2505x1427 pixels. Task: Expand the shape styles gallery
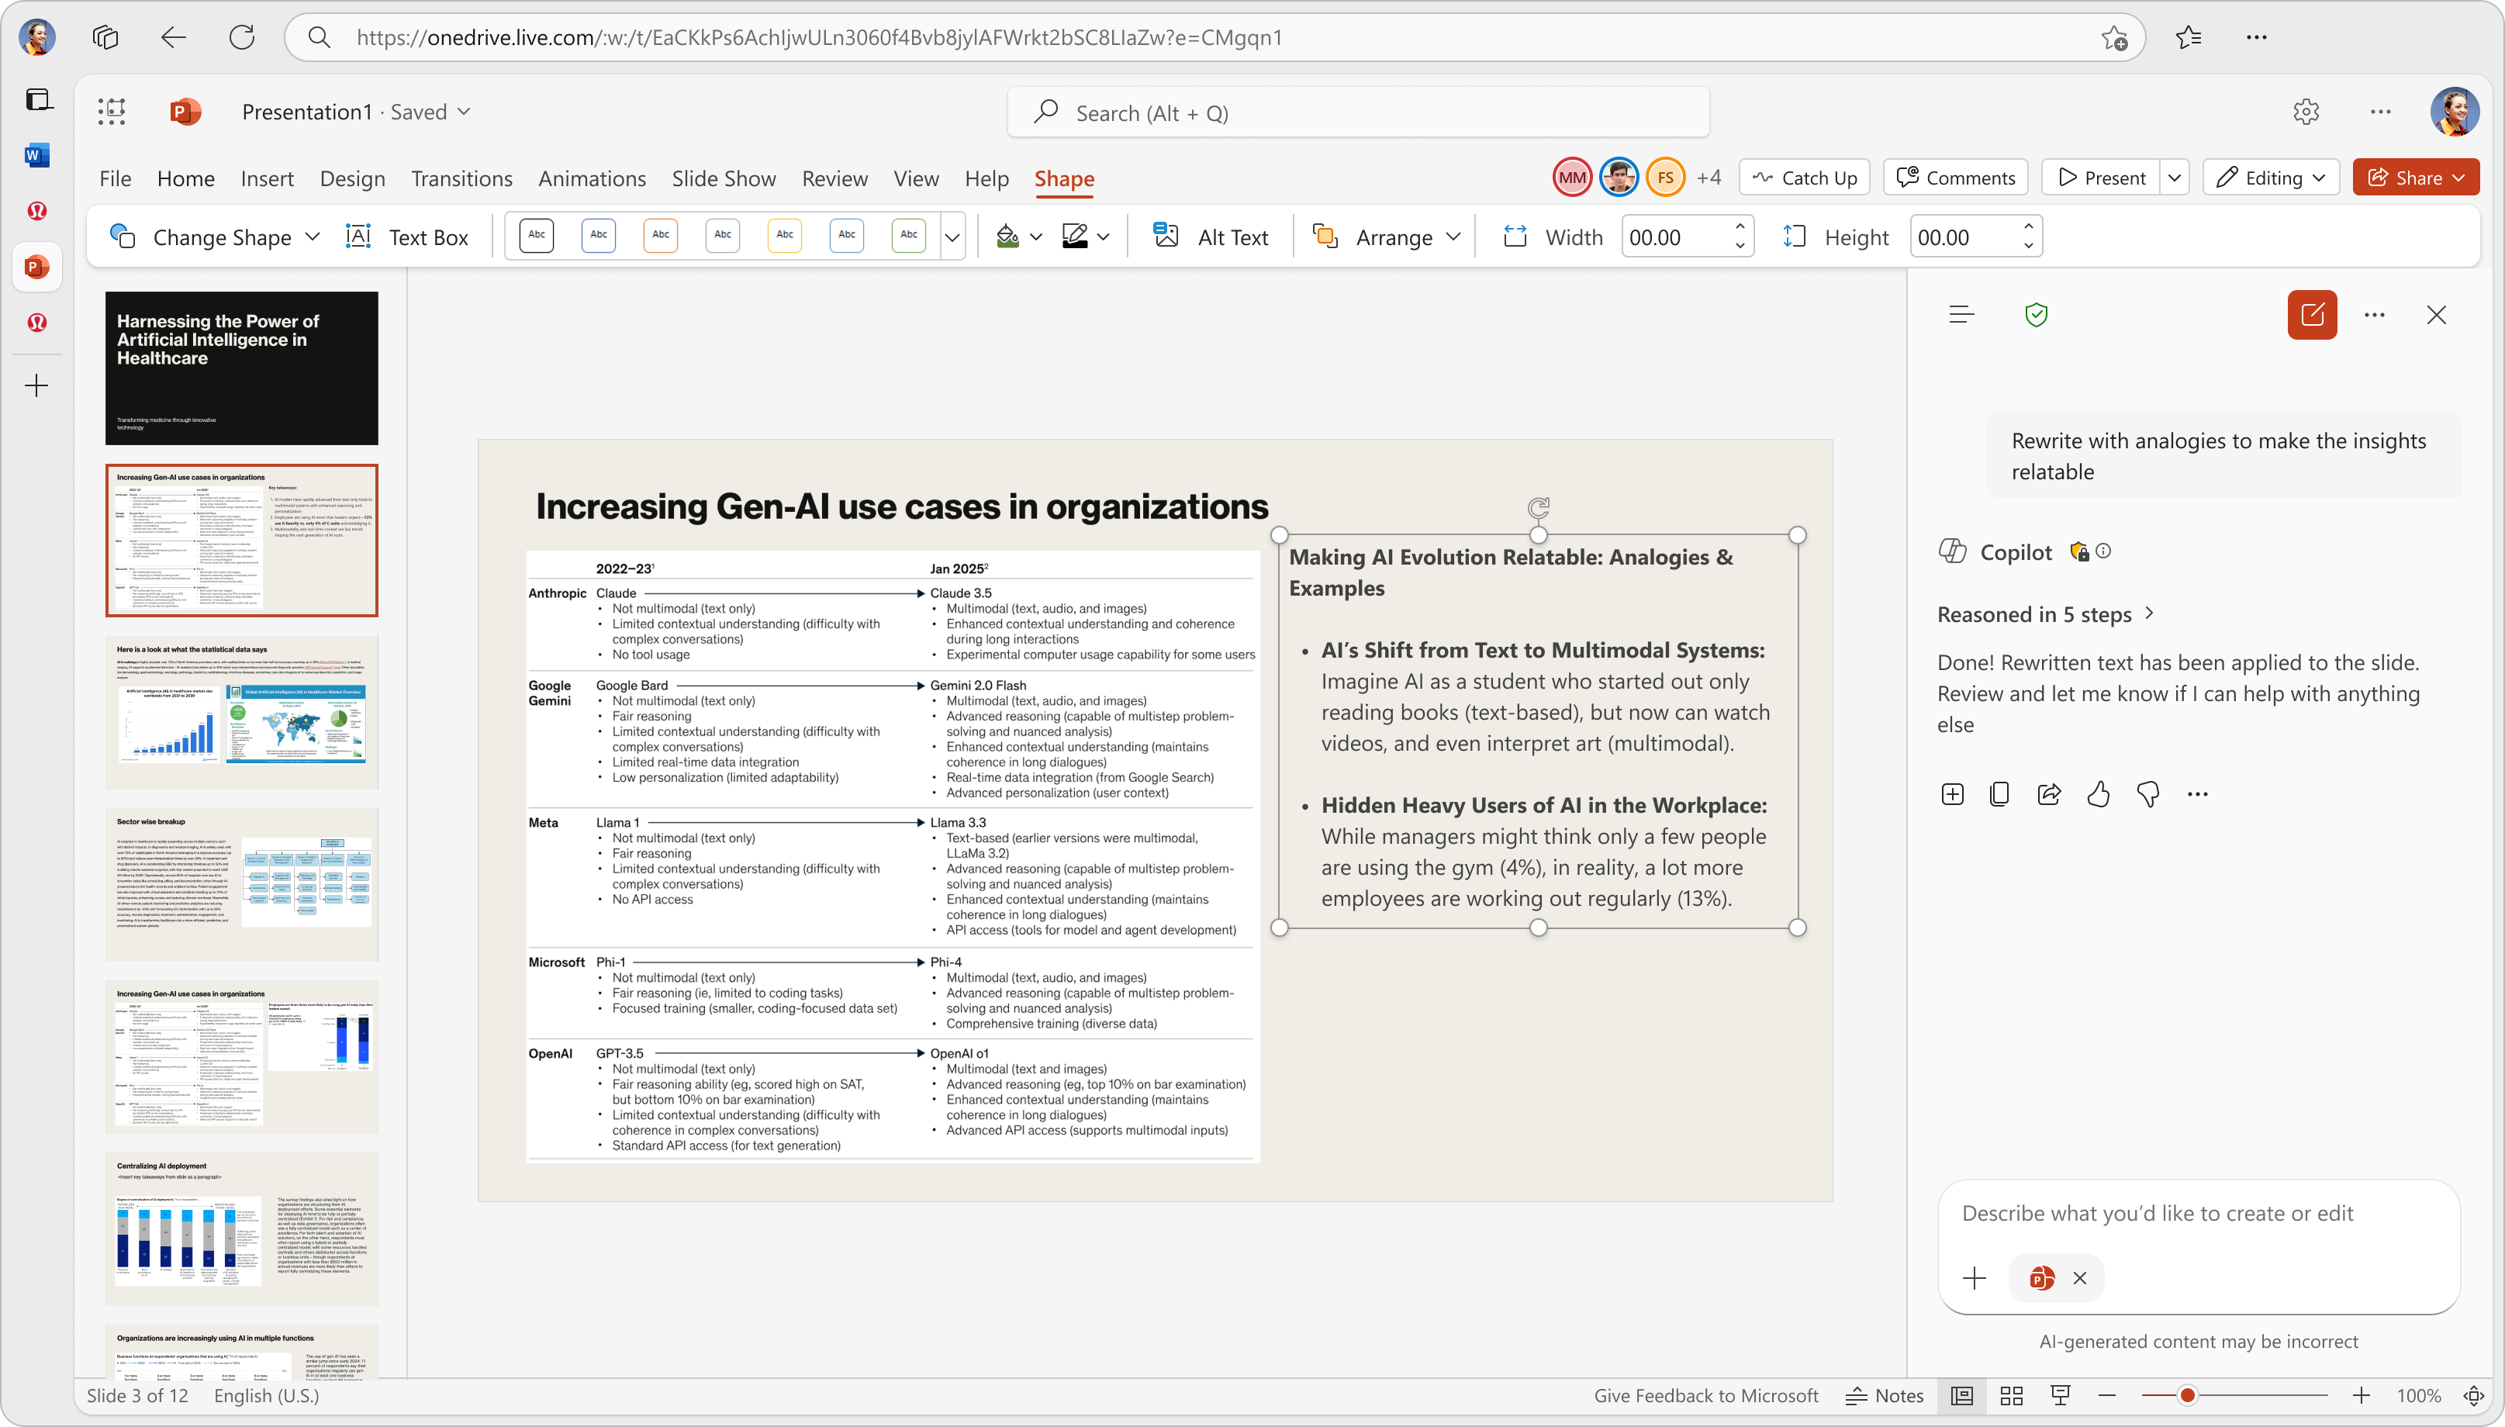coord(952,237)
